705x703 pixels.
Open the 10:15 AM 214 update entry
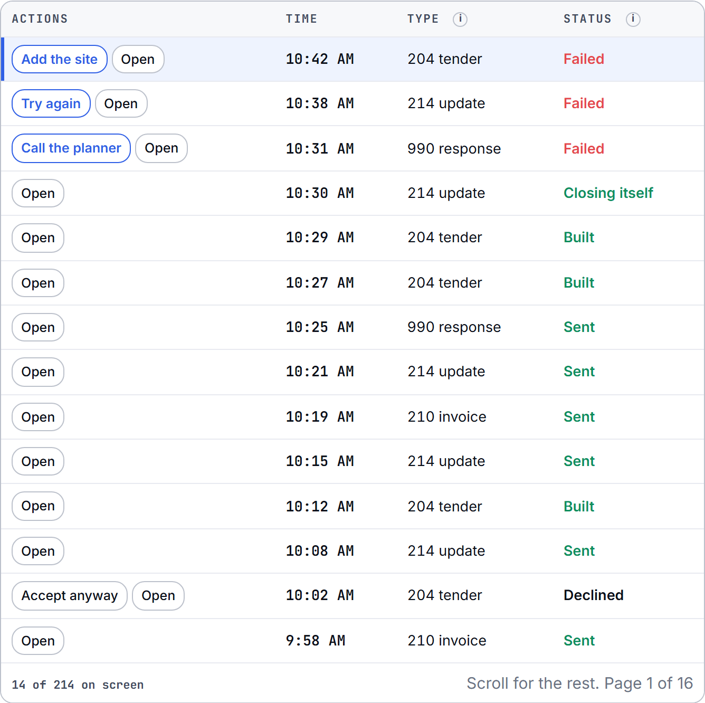click(x=38, y=461)
